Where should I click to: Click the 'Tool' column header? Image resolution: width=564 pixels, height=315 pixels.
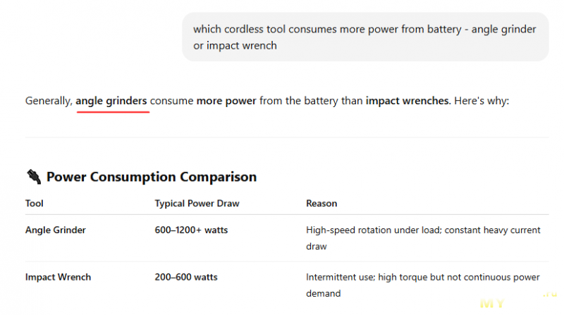(x=34, y=203)
